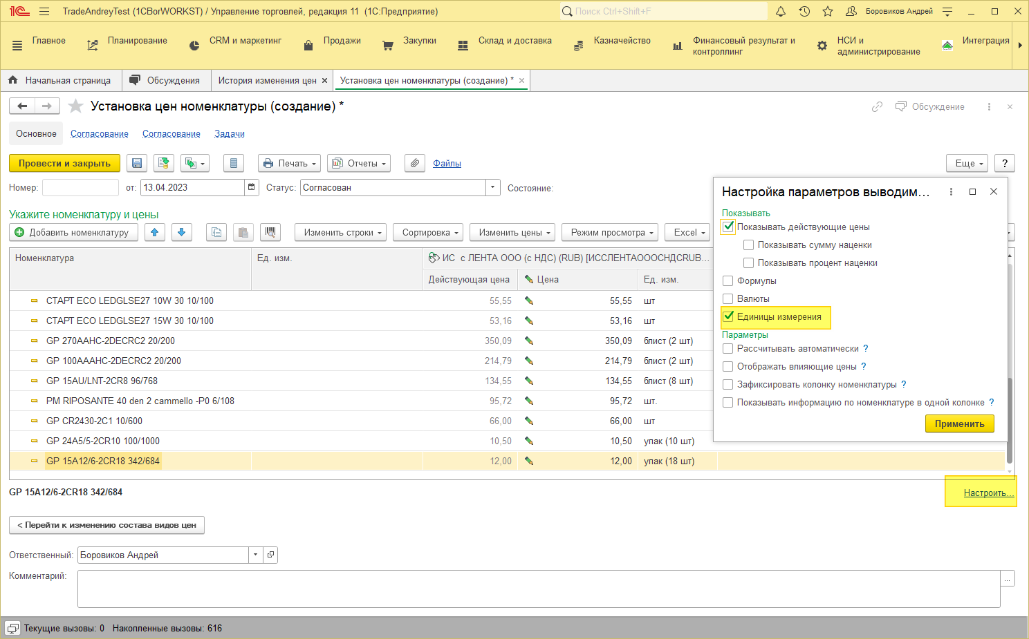Click the blue move-up arrow icon
Viewport: 1029px width, 639px height.
coord(155,232)
